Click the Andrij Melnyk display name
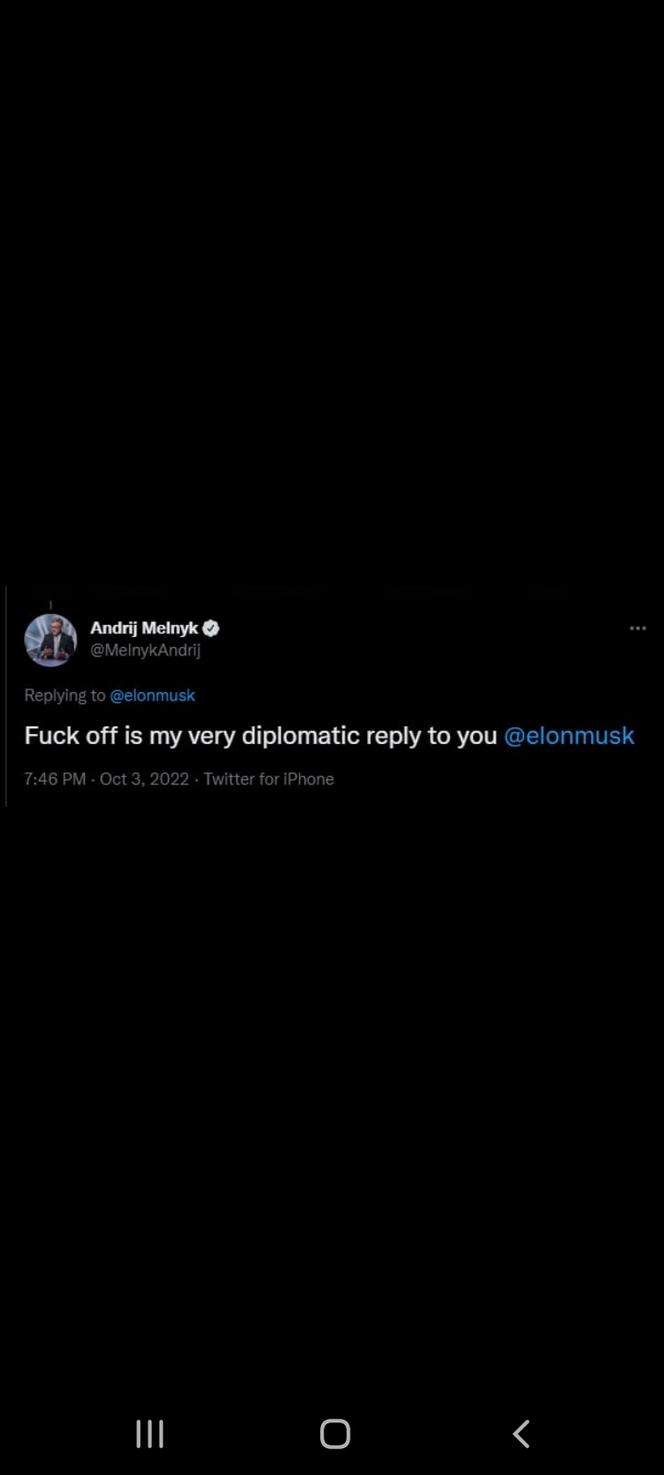The image size is (664, 1475). coord(144,628)
